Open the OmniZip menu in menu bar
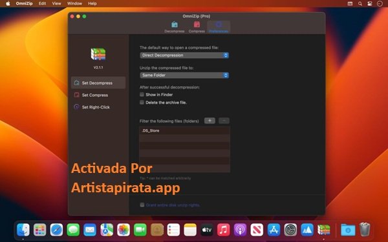This screenshot has height=242, width=388. (25, 3)
